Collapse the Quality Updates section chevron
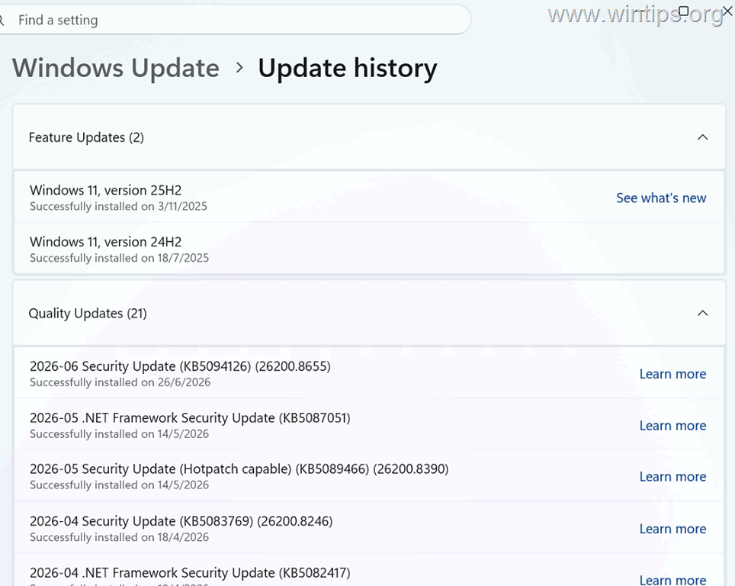 pos(702,314)
